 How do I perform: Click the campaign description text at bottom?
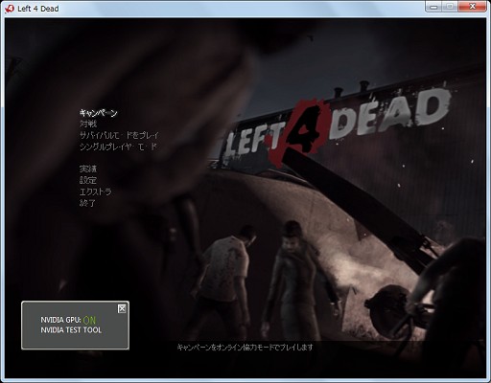pos(245,347)
